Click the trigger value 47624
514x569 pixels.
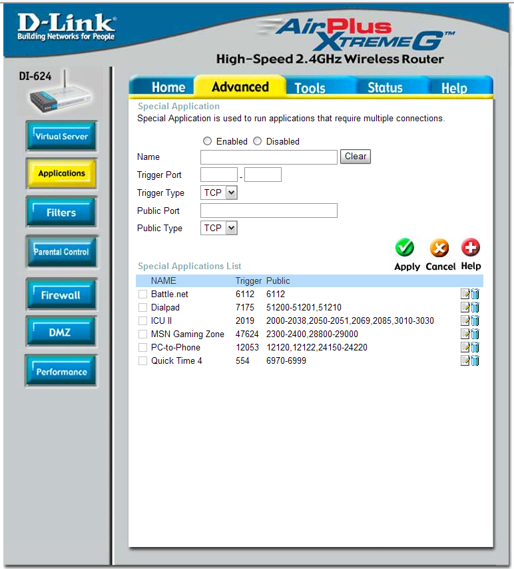pos(247,334)
